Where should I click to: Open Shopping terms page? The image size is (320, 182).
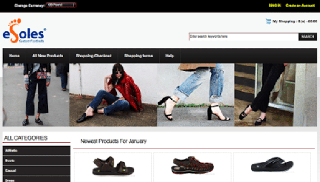(x=139, y=56)
